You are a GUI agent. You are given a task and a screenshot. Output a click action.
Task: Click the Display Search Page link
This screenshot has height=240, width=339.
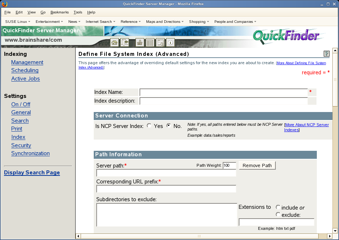(32, 173)
